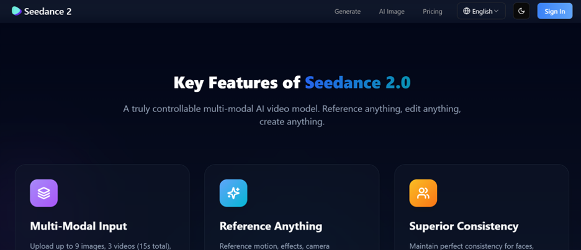Select the Multi-Modal Input heading
This screenshot has height=250, width=581.
coord(78,226)
